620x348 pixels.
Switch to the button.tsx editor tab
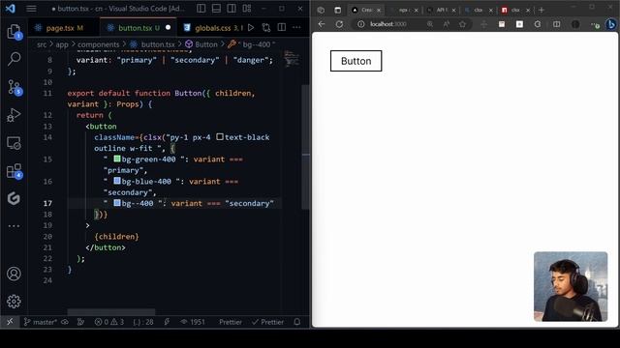139,28
